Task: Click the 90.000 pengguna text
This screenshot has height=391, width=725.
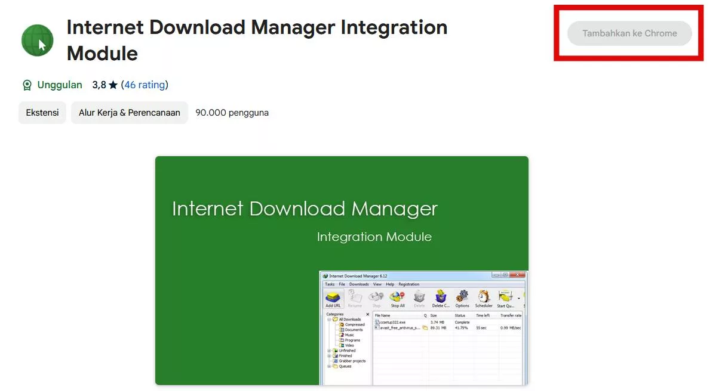Action: tap(232, 113)
